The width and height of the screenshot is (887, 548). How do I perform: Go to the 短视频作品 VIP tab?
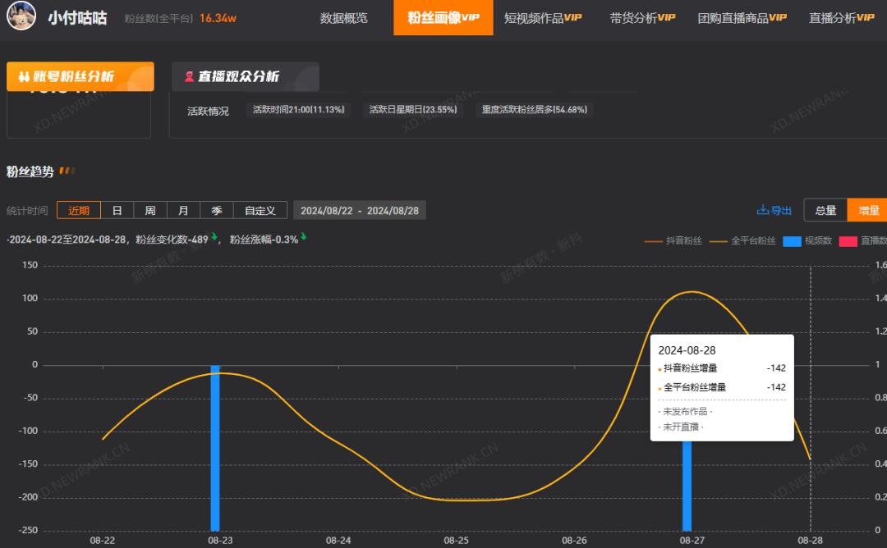coord(543,18)
